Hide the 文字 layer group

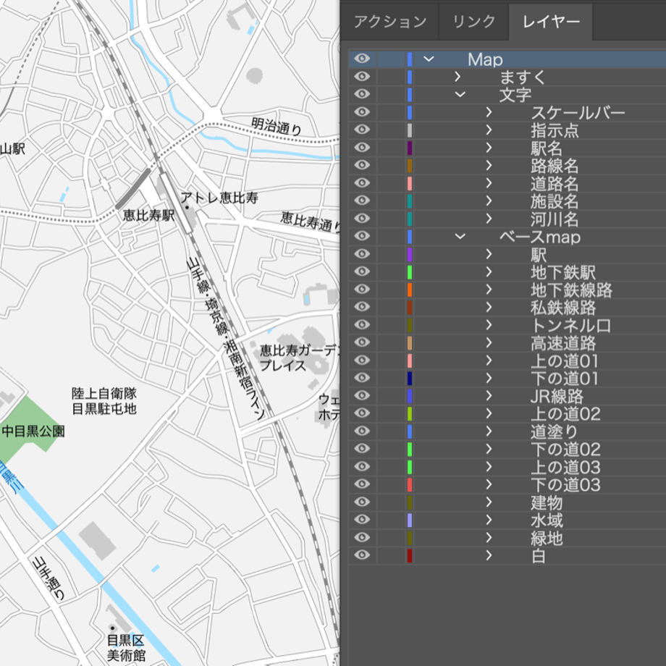[x=362, y=94]
